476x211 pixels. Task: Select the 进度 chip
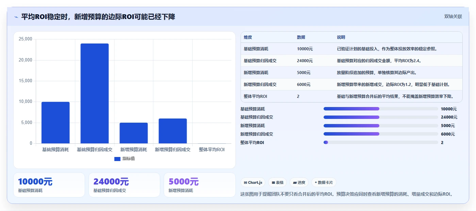(299, 182)
